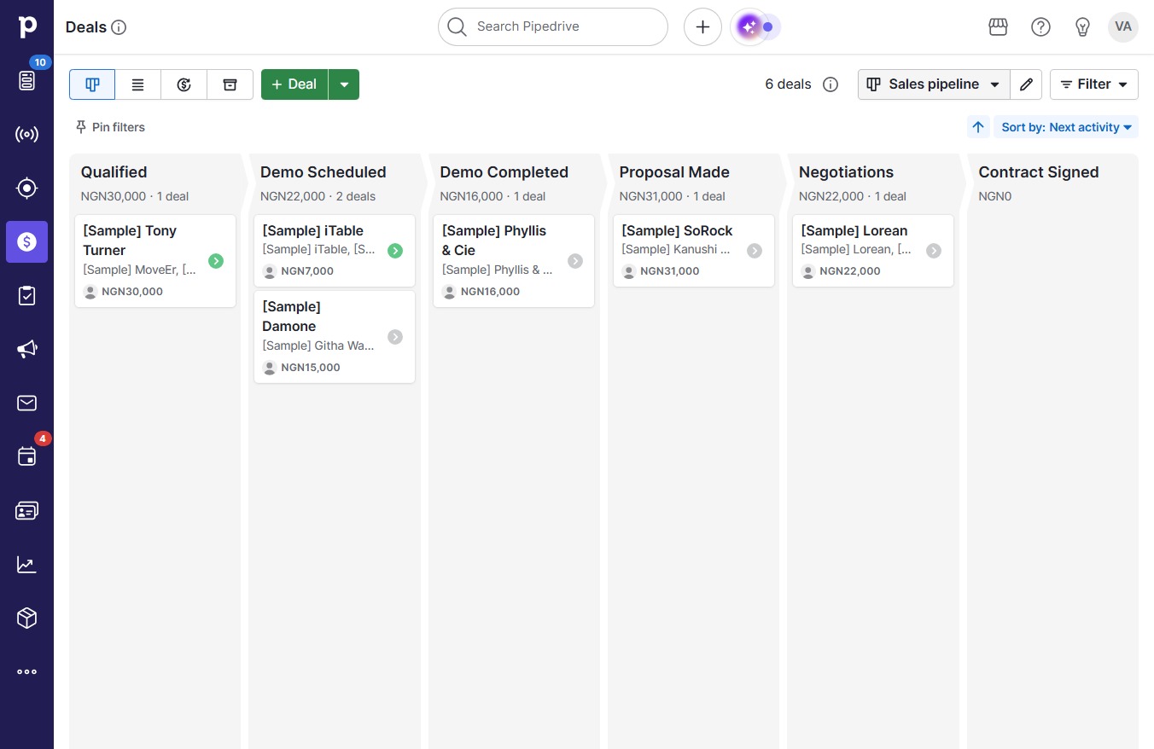The width and height of the screenshot is (1154, 749).
Task: Click grey activity arrow on SoRock deal
Action: click(755, 251)
